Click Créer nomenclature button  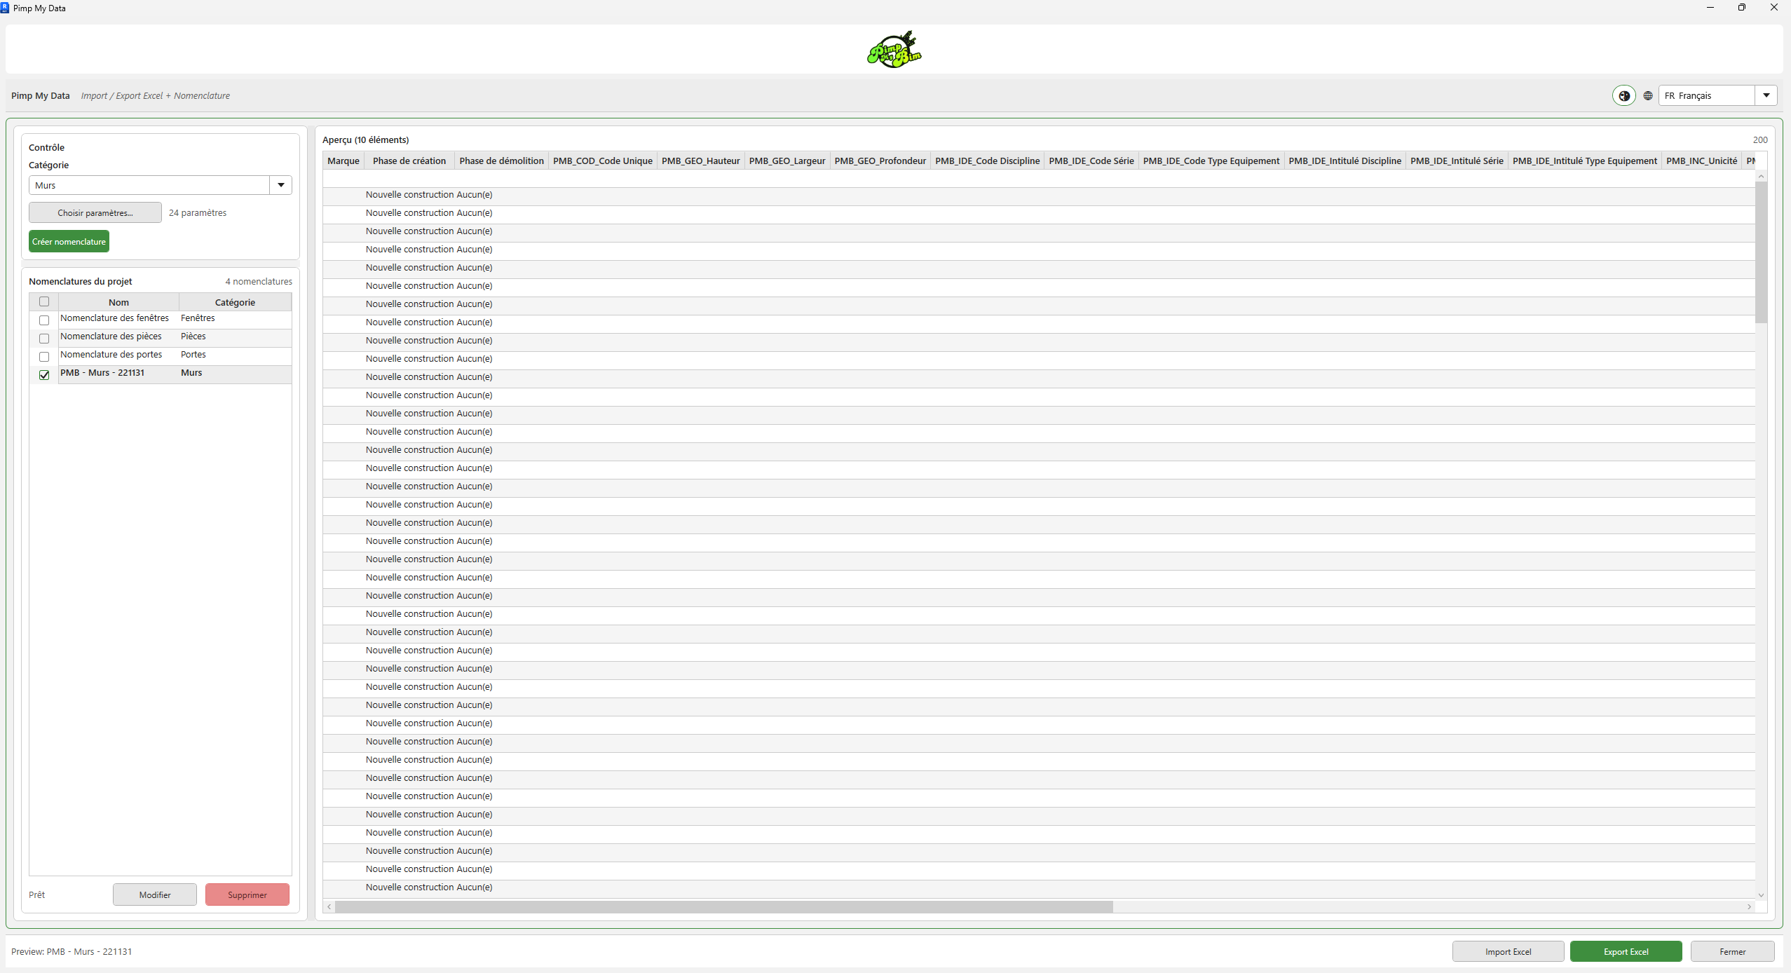click(69, 242)
